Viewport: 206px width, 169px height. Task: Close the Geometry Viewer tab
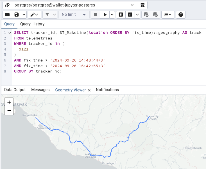click(x=89, y=90)
